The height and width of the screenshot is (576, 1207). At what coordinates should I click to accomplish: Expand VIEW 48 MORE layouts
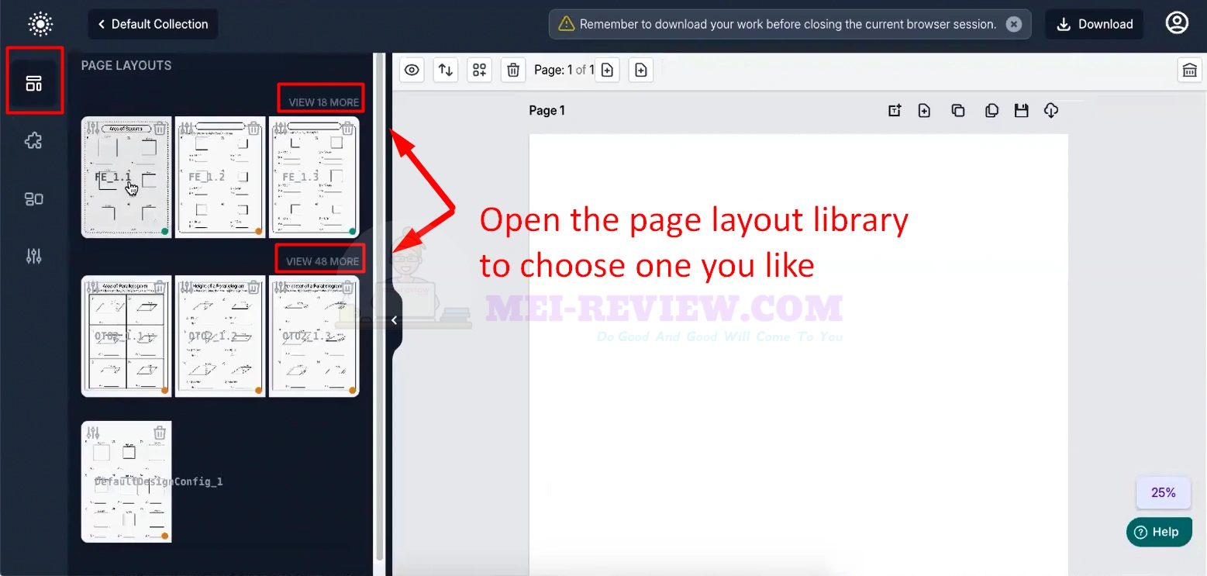click(x=322, y=261)
